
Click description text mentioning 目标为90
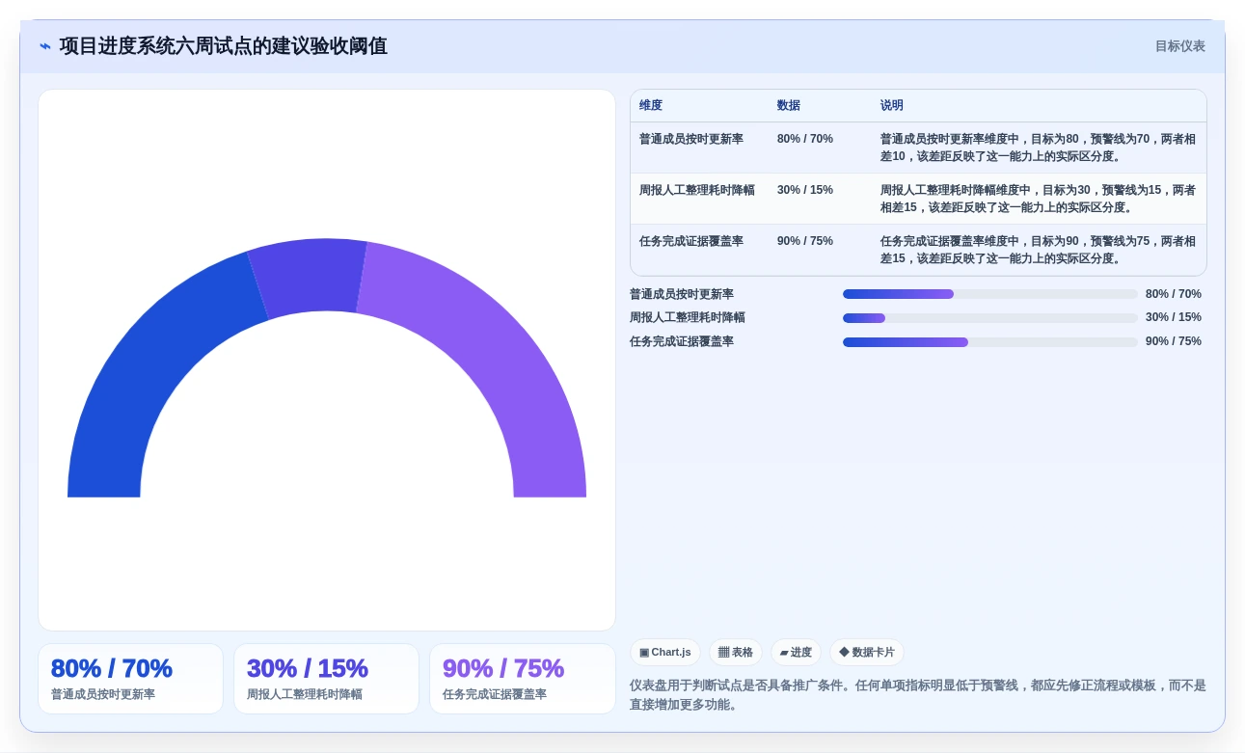coord(1038,250)
